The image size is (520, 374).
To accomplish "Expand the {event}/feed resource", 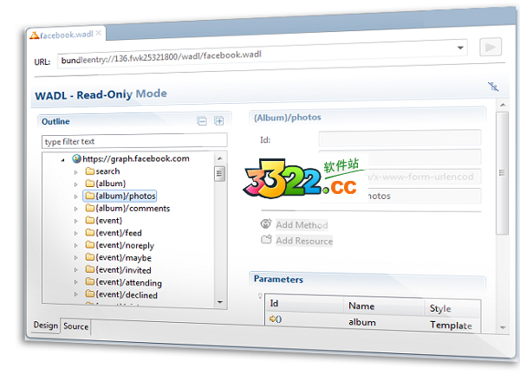I will [x=76, y=233].
